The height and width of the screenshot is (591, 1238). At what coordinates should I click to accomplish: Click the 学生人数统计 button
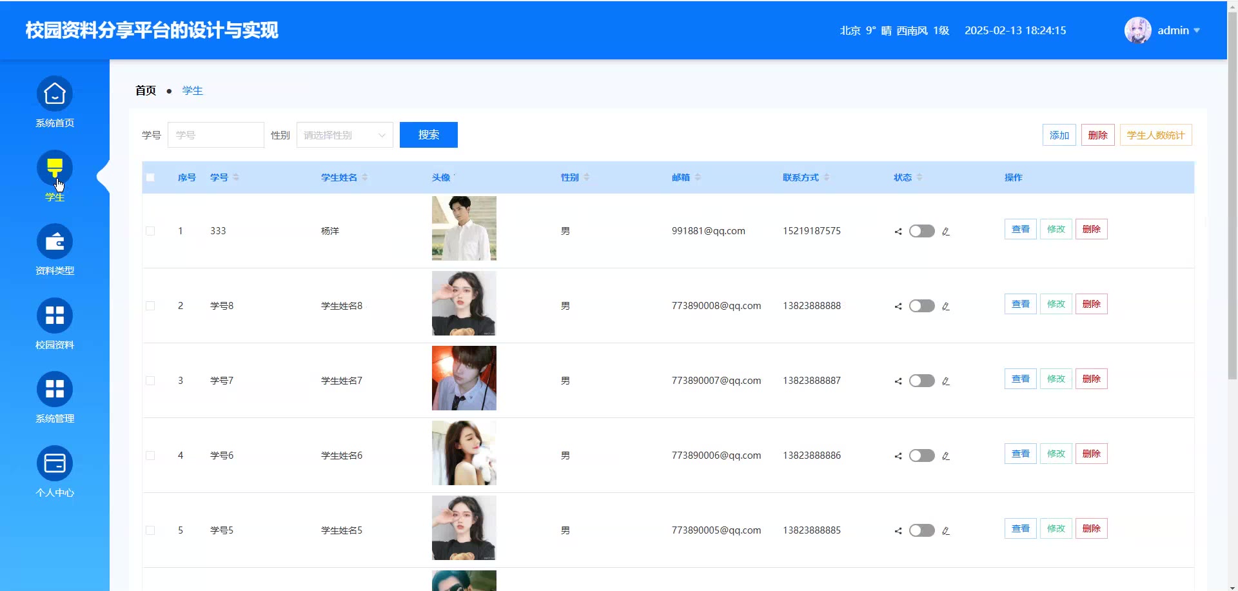click(x=1155, y=135)
